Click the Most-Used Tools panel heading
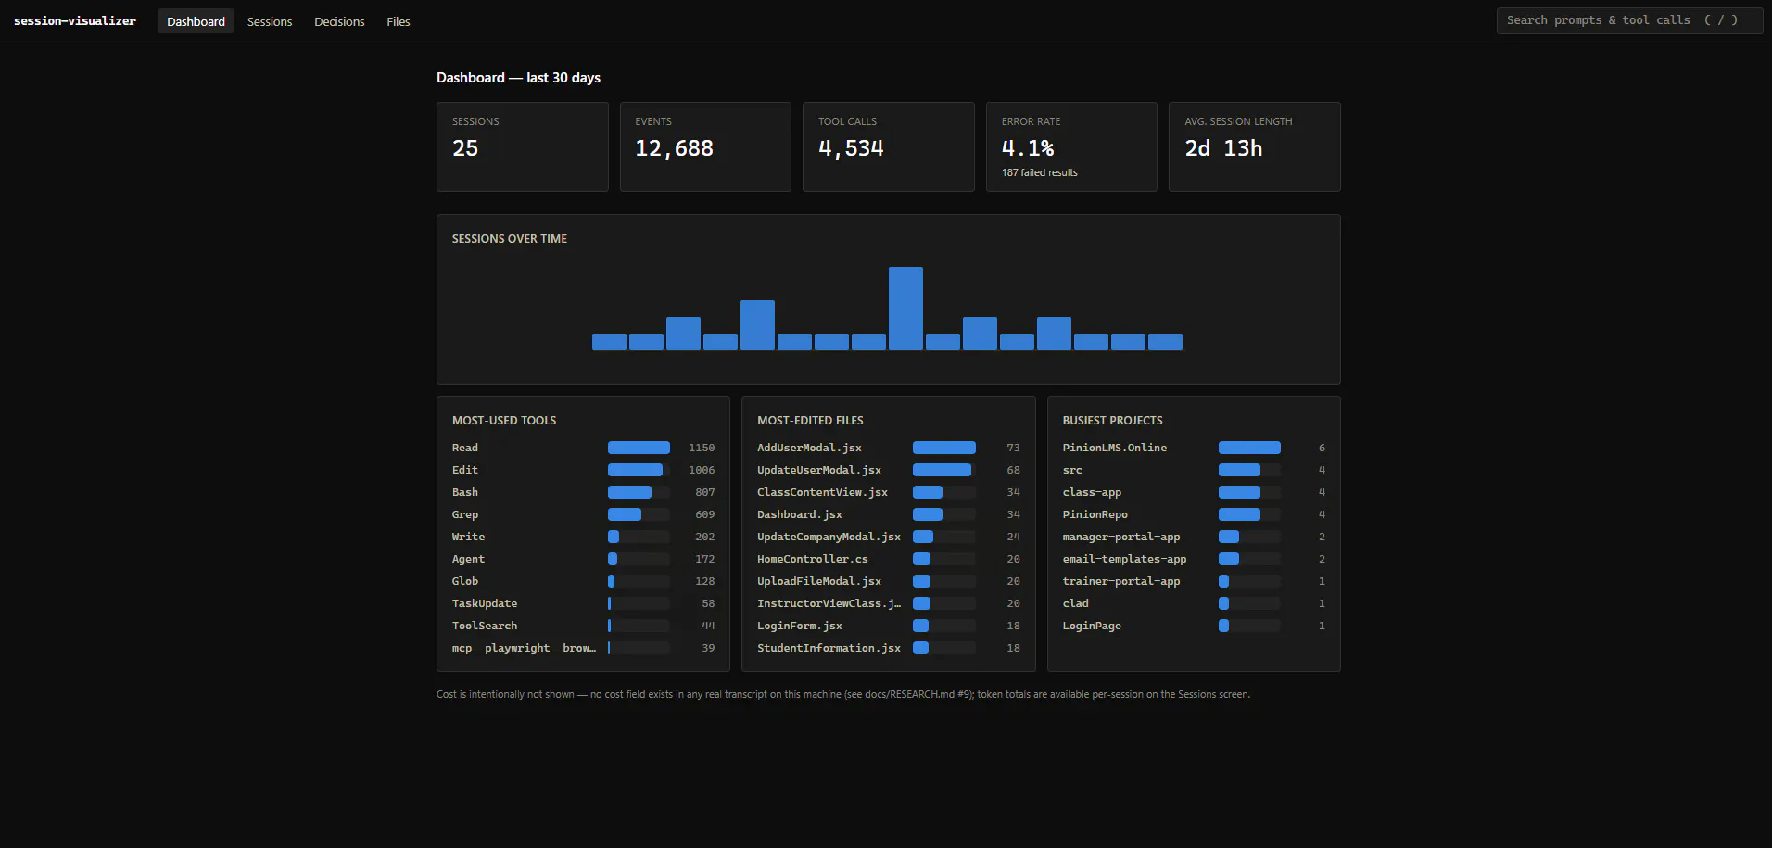 tap(504, 421)
